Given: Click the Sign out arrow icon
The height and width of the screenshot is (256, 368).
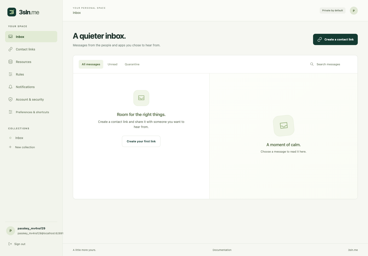Looking at the screenshot, I should tap(10, 244).
